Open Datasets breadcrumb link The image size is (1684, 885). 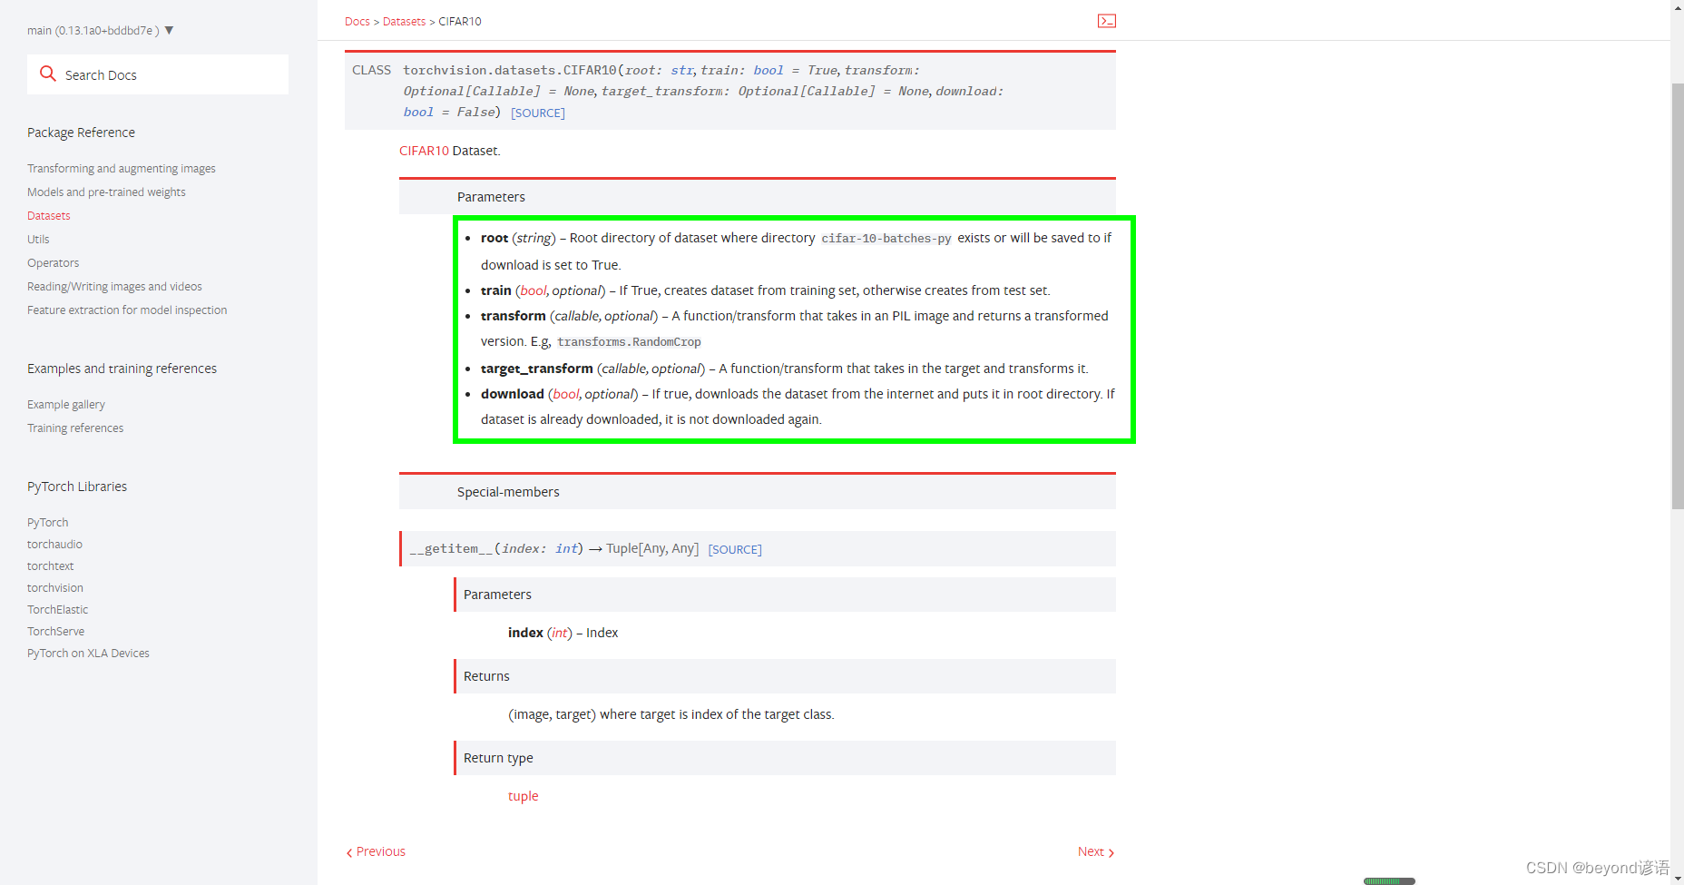click(x=404, y=22)
